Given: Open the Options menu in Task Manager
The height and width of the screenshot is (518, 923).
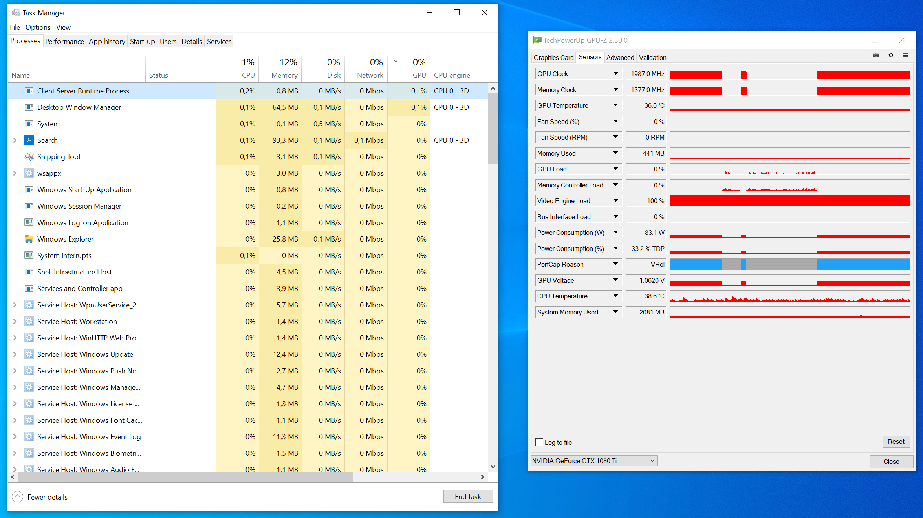Looking at the screenshot, I should (38, 27).
